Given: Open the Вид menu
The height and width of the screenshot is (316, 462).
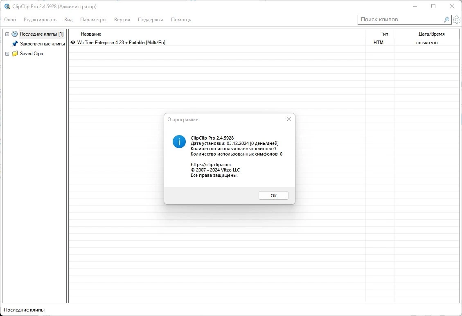Looking at the screenshot, I should (x=68, y=20).
